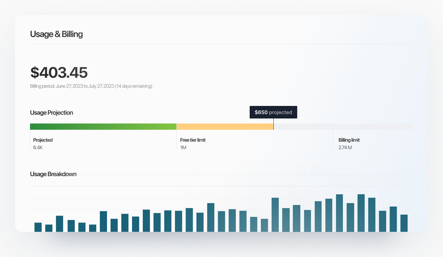Click the orange projected usage segment
Image resolution: width=443 pixels, height=257 pixels.
click(225, 127)
